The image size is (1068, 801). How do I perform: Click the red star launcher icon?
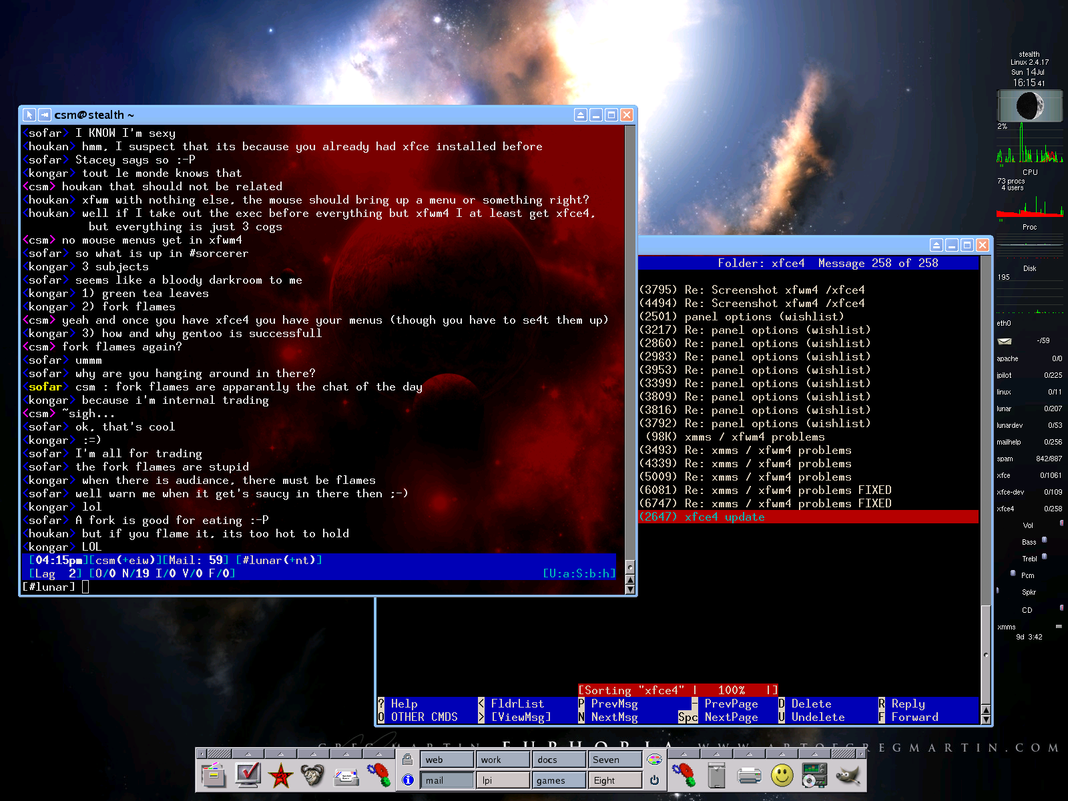280,776
